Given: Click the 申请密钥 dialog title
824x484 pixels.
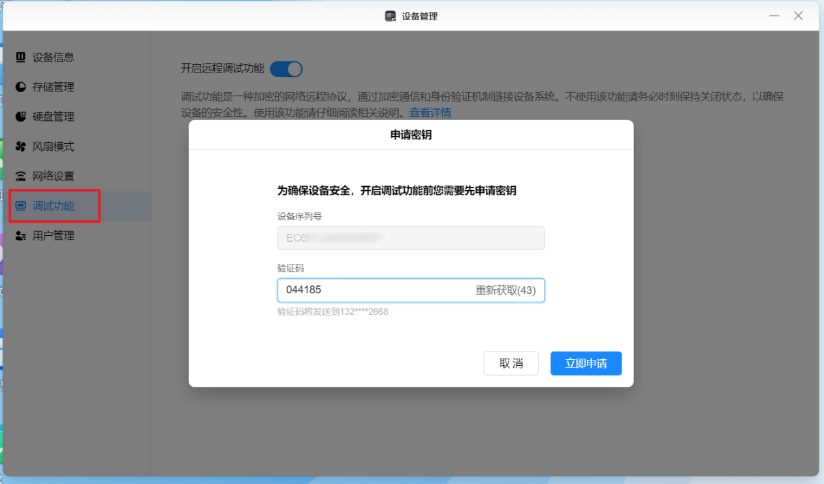Looking at the screenshot, I should (x=411, y=135).
